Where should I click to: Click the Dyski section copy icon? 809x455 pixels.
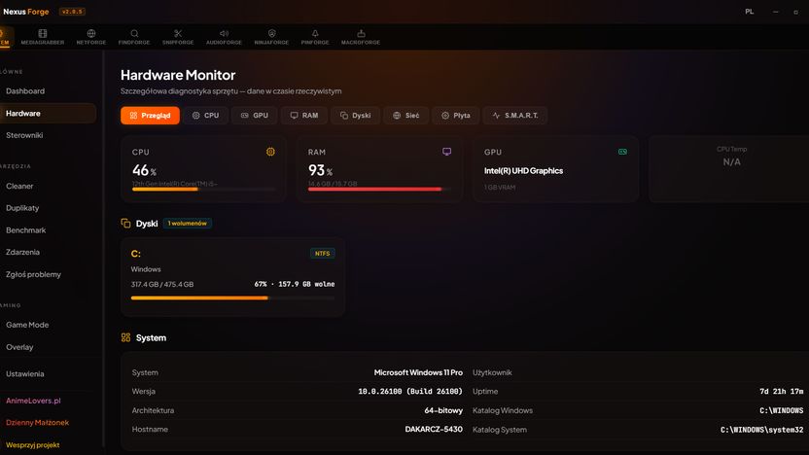click(x=125, y=224)
